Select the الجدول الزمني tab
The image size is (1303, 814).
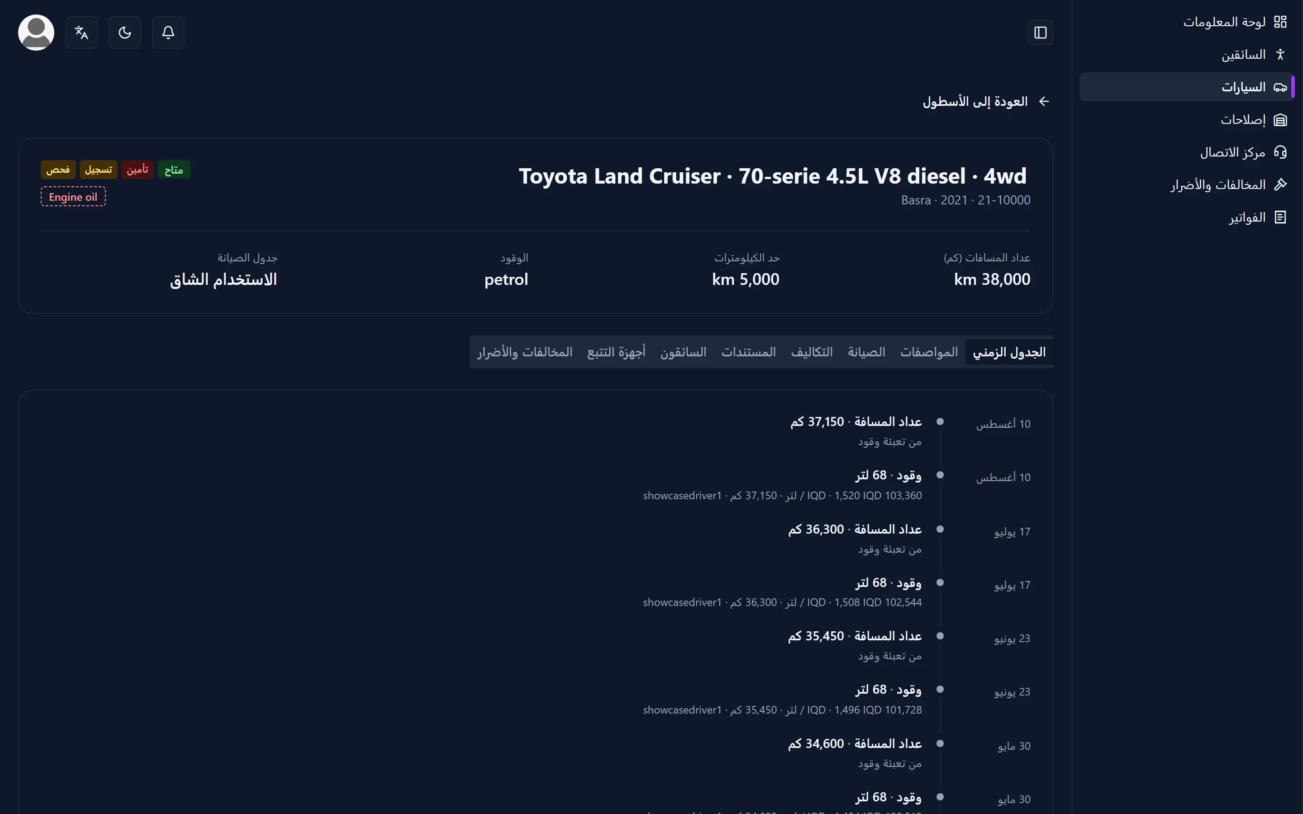[1009, 352]
